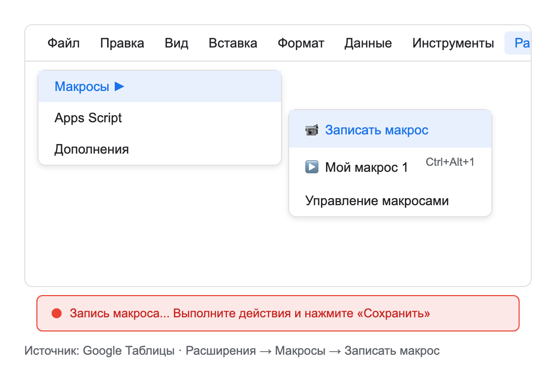This screenshot has width=556, height=382.
Task: Click the Источник source text link
Action: point(233,350)
